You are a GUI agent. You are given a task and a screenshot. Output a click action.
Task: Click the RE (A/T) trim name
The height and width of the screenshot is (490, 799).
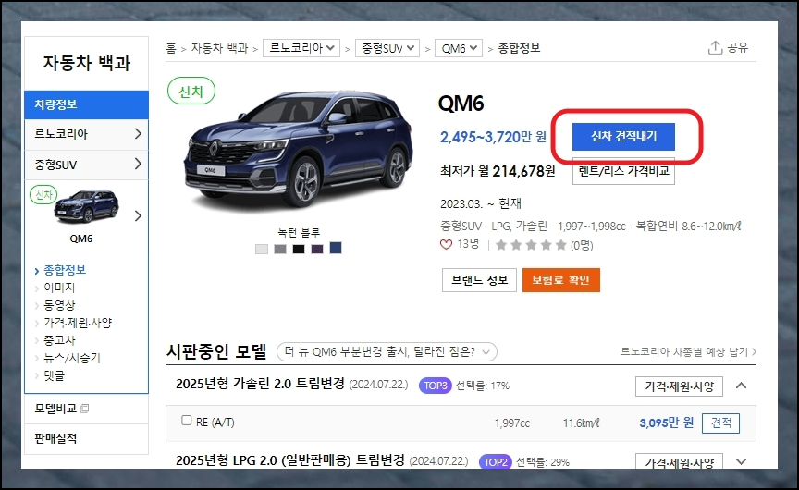[x=215, y=423]
